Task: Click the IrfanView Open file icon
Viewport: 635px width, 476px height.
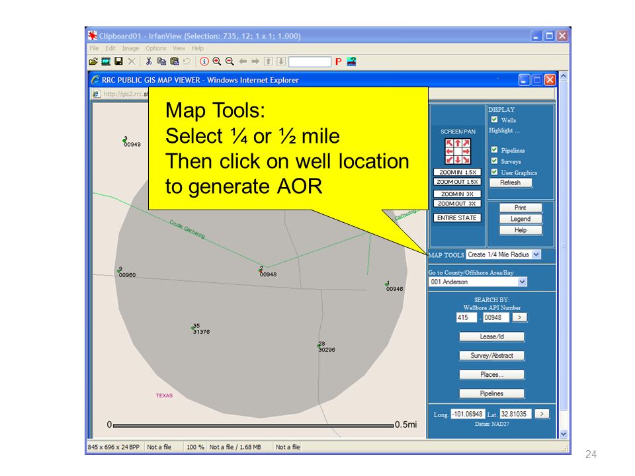Action: [93, 61]
